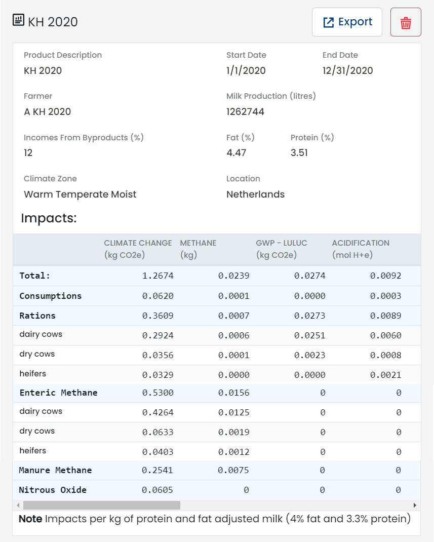The height and width of the screenshot is (542, 434).
Task: Click the horizontal scrollbar right arrow
Action: 415,505
